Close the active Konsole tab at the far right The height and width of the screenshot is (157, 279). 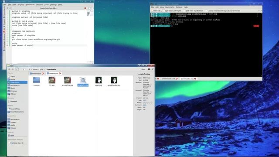(x=195, y=78)
